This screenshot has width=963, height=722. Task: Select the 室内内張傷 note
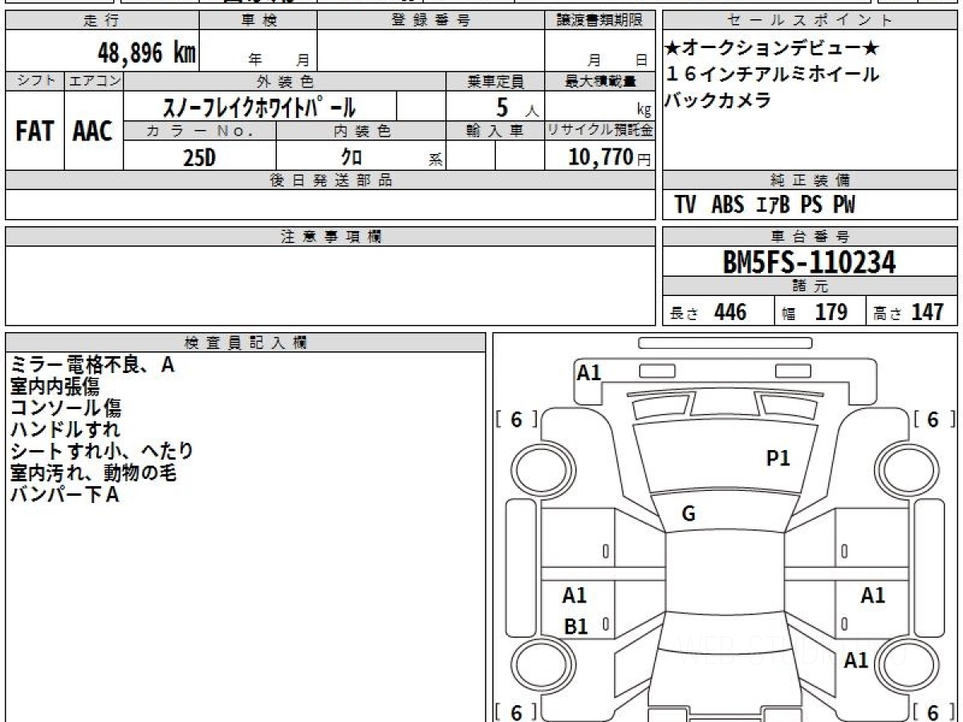(55, 387)
